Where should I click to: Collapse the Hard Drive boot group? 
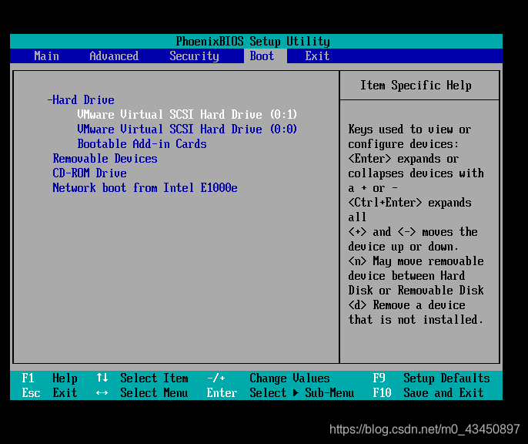point(81,99)
